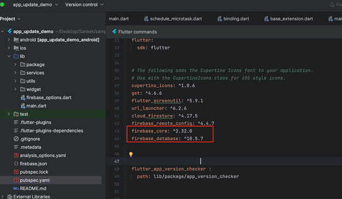Click the .gitignore file icon
The height and width of the screenshot is (199, 342).
point(16,139)
